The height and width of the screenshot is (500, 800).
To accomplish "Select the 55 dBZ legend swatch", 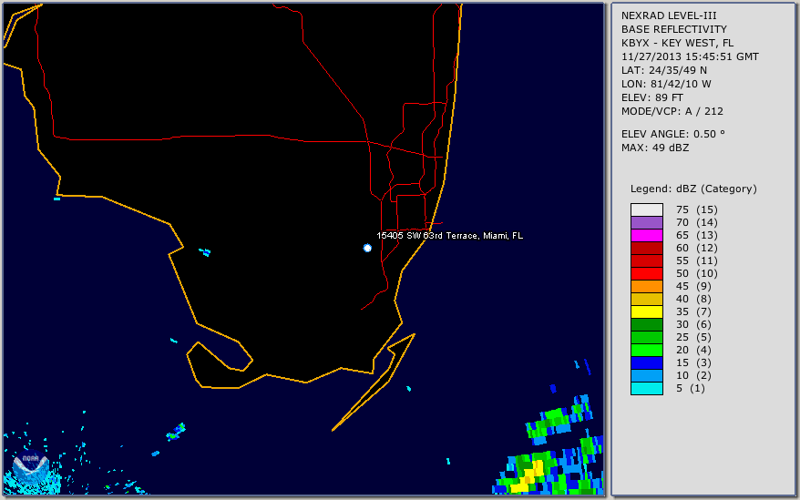I will pyautogui.click(x=646, y=260).
